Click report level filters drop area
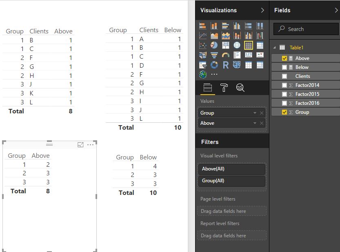The width and height of the screenshot is (340, 252). (231, 236)
